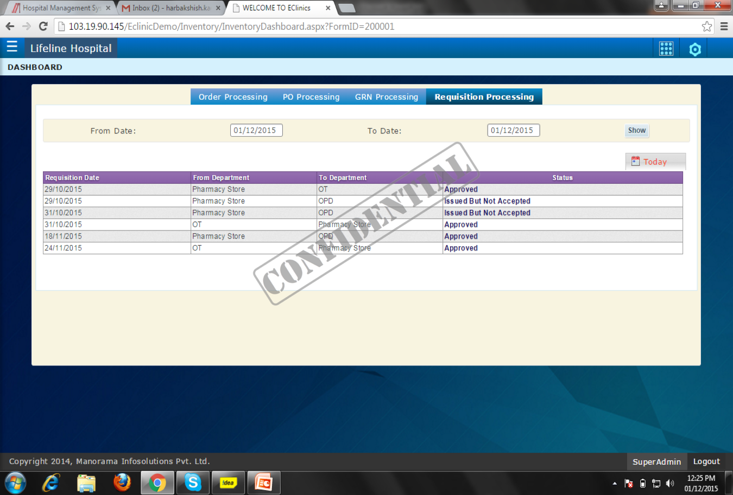Viewport: 733px width, 495px height.
Task: Open the Windows Start menu
Action: 15,483
